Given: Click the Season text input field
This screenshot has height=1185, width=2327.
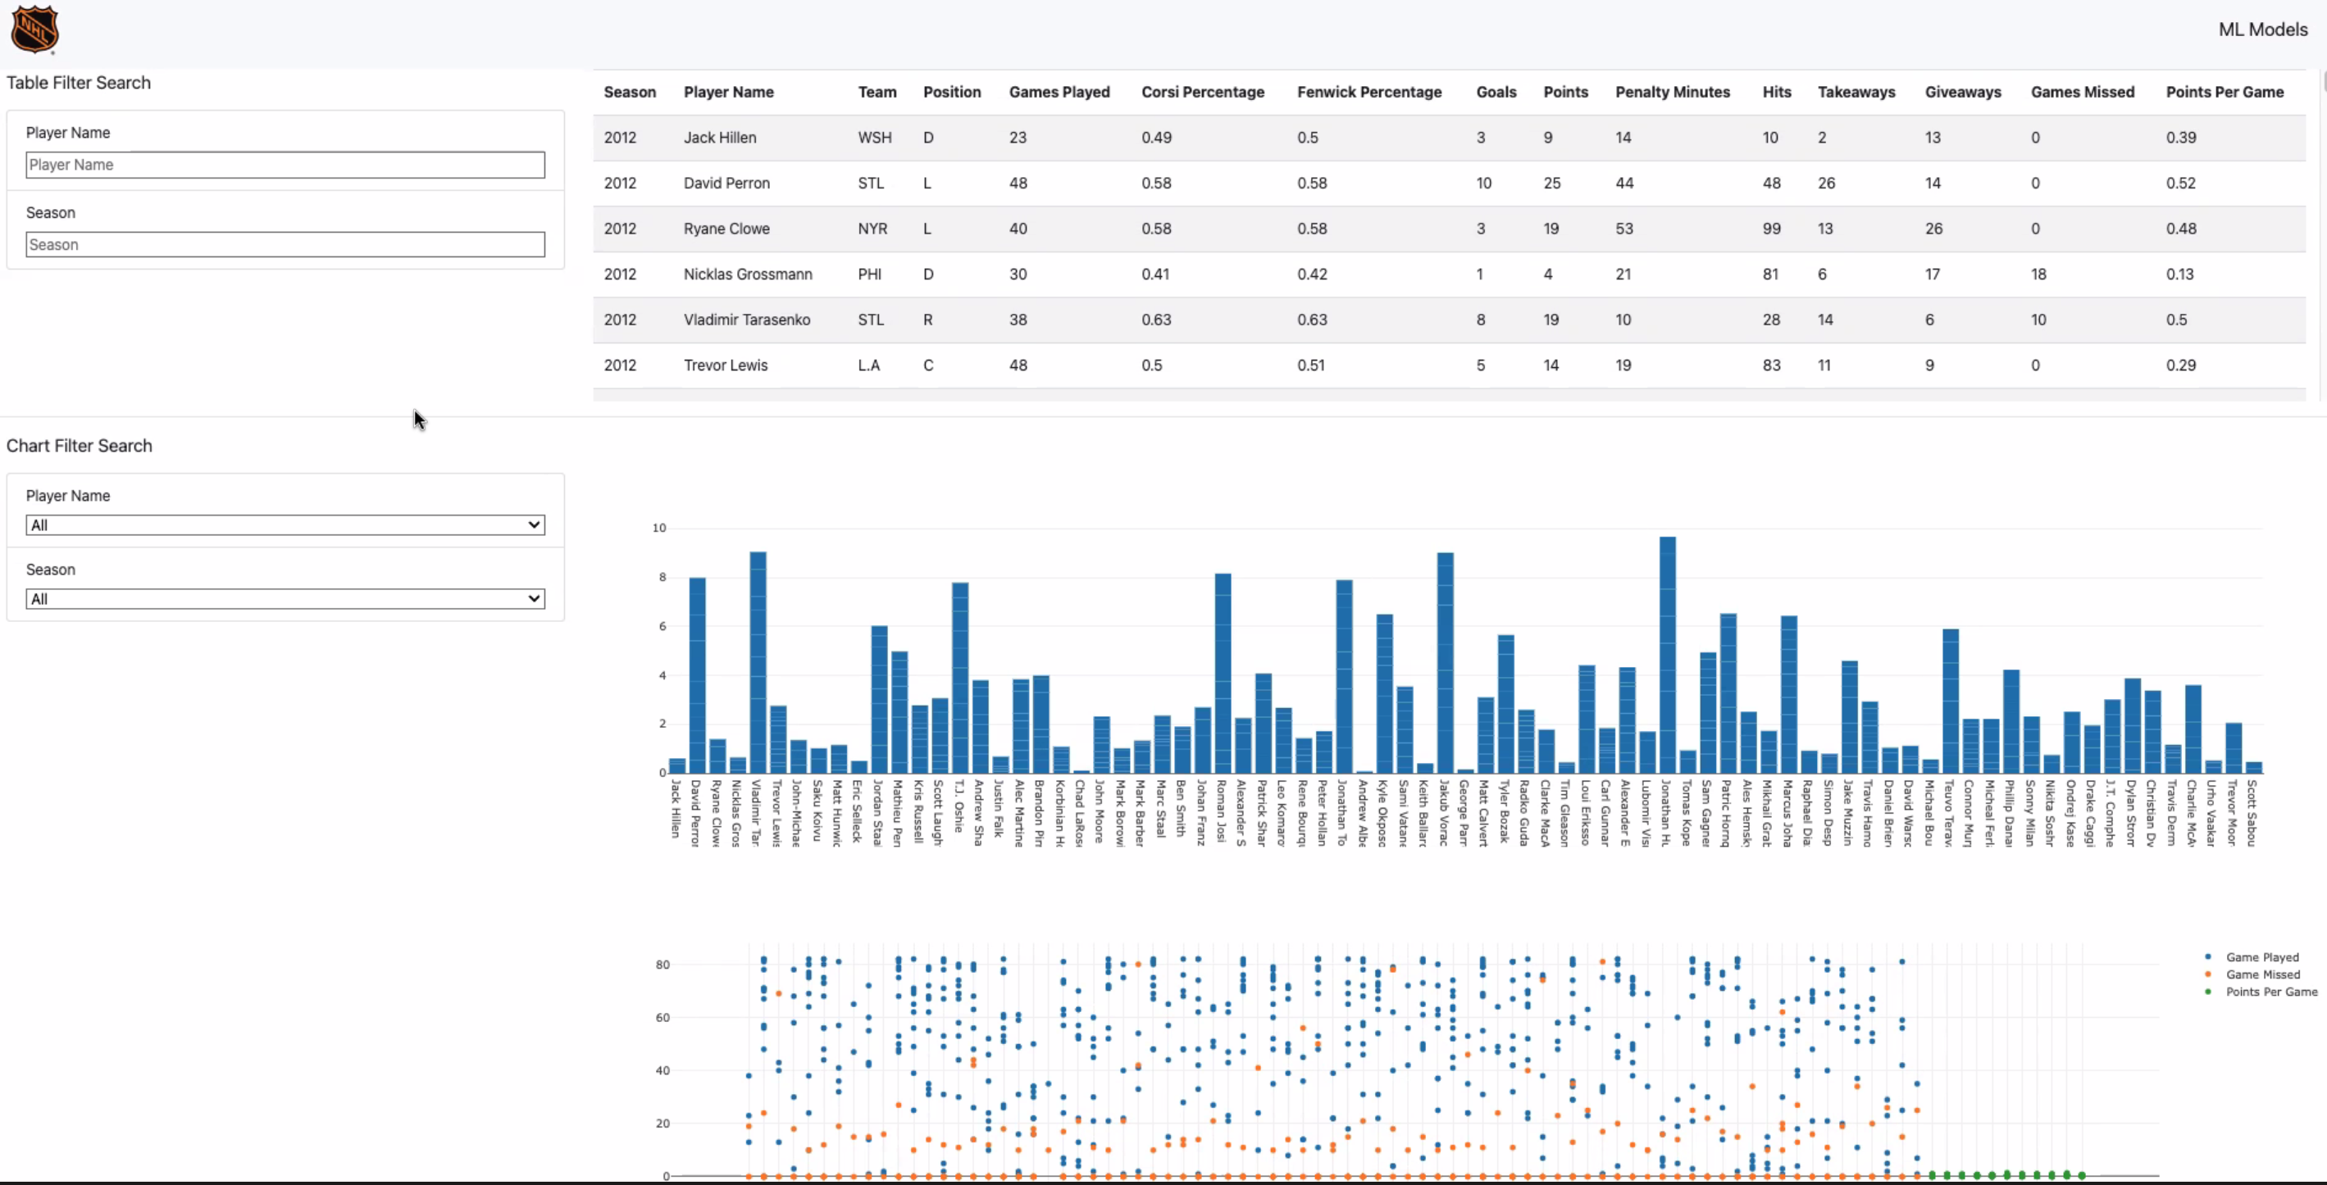Looking at the screenshot, I should pos(285,243).
